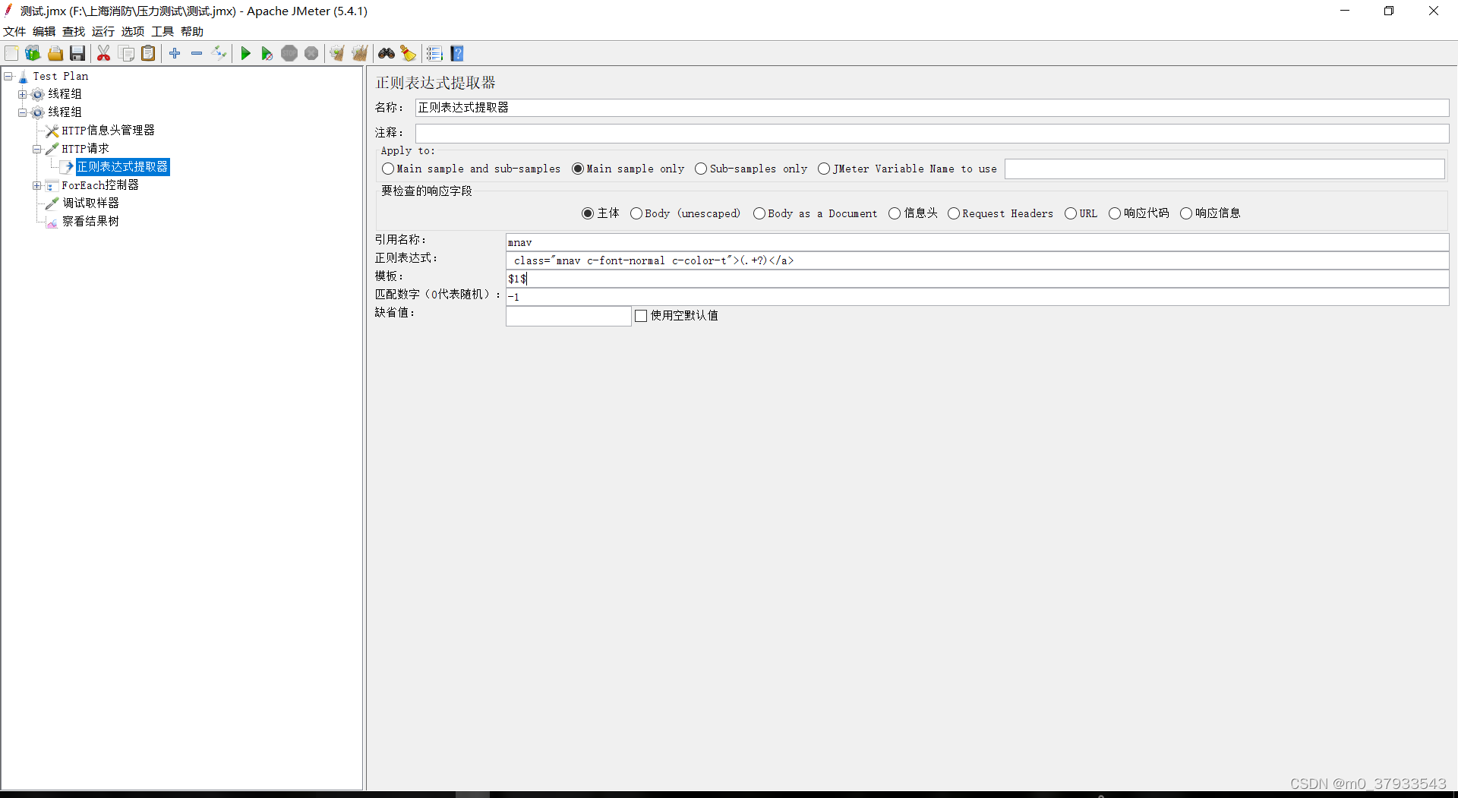
Task: Select ForEach控制器 in tree
Action: click(100, 185)
